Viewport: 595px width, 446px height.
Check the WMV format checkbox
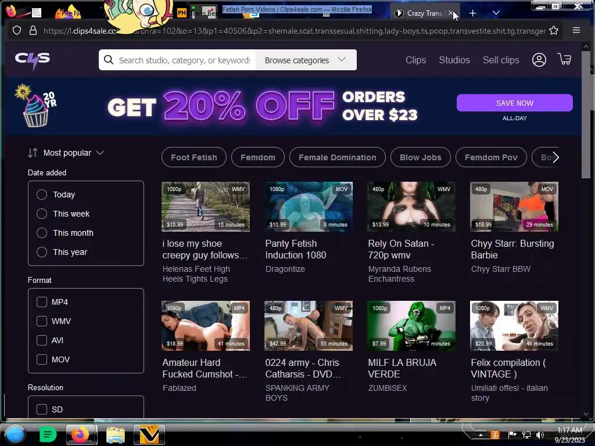[42, 321]
